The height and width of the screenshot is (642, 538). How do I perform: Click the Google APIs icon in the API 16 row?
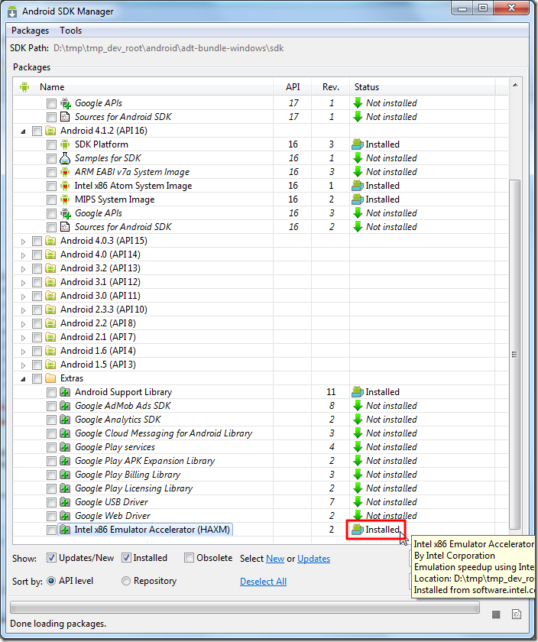click(65, 213)
